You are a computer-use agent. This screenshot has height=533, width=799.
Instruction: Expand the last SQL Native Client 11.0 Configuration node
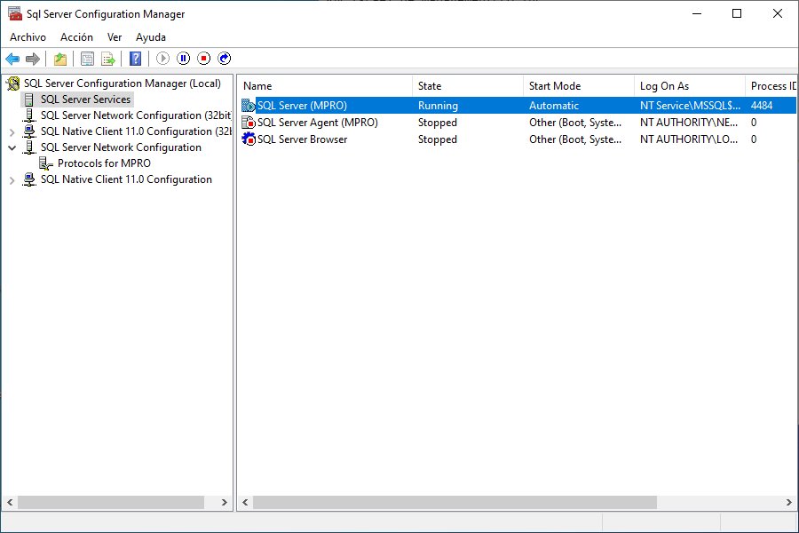pyautogui.click(x=12, y=179)
